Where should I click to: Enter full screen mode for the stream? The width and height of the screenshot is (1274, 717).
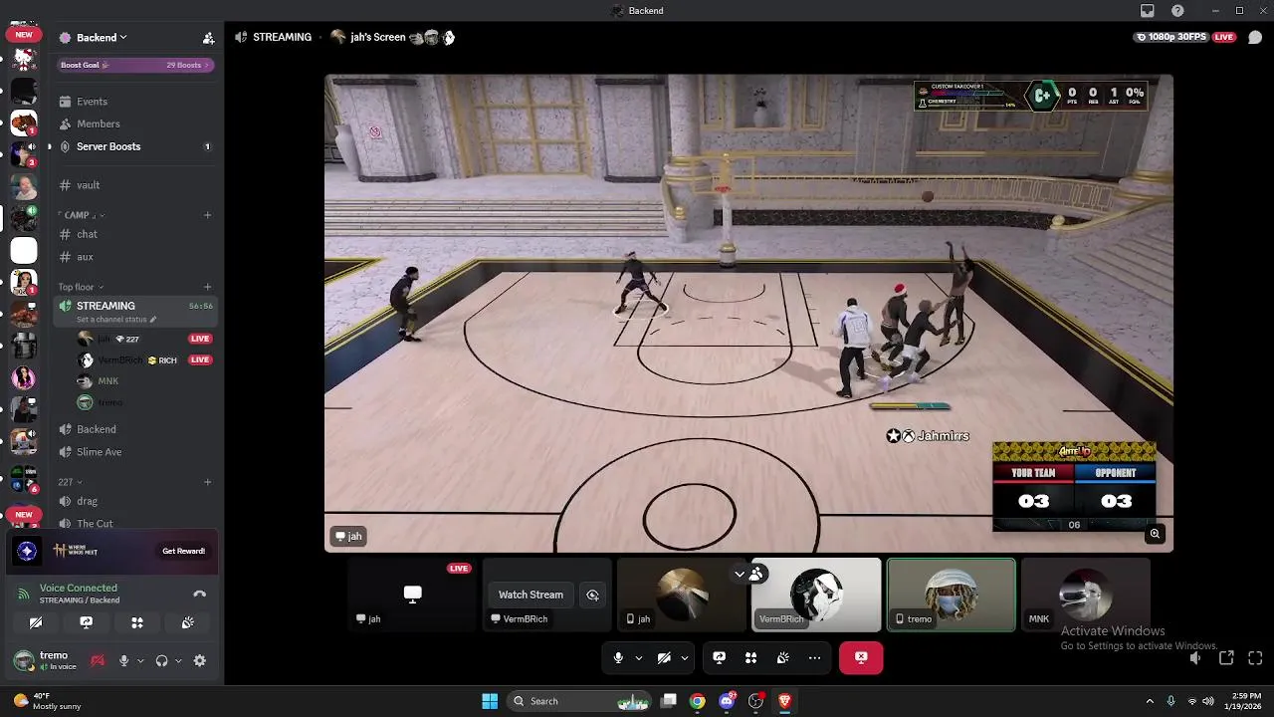(x=1255, y=658)
